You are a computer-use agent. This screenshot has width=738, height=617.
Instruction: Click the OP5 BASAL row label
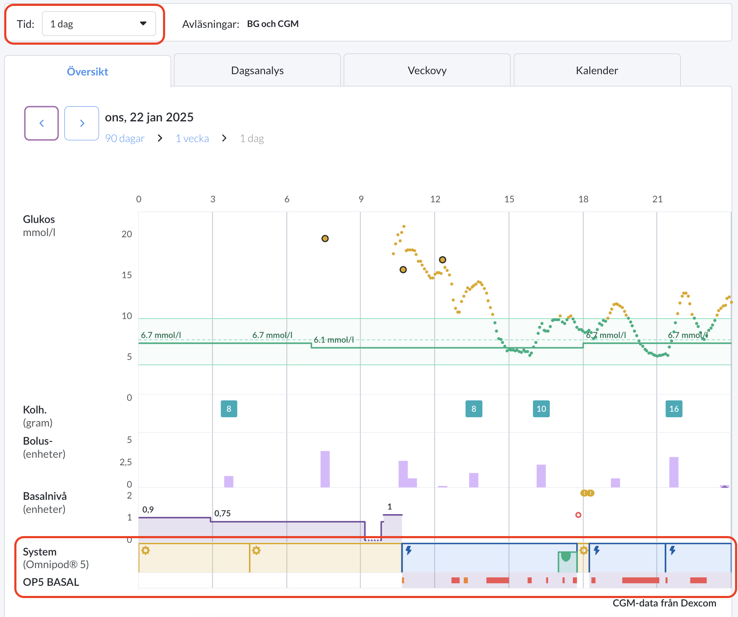pos(51,582)
